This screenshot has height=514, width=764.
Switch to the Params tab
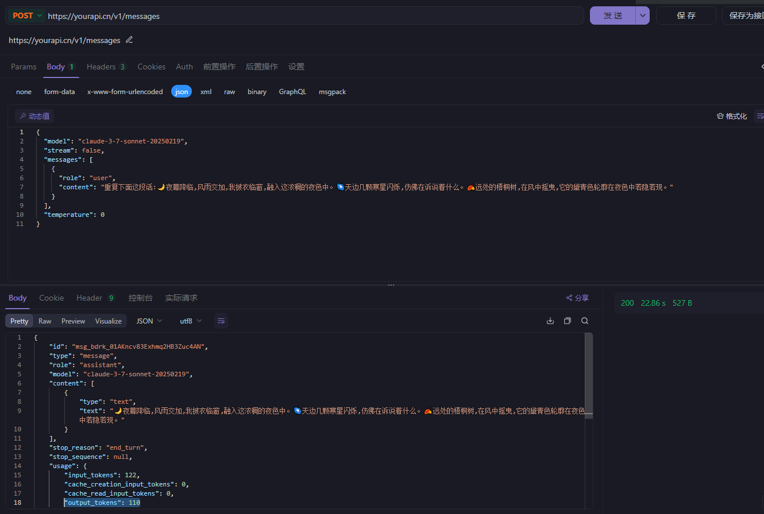tap(24, 67)
